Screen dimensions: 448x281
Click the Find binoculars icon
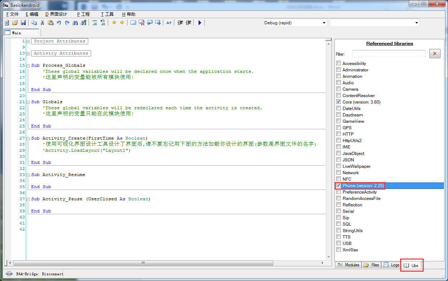tap(75, 23)
